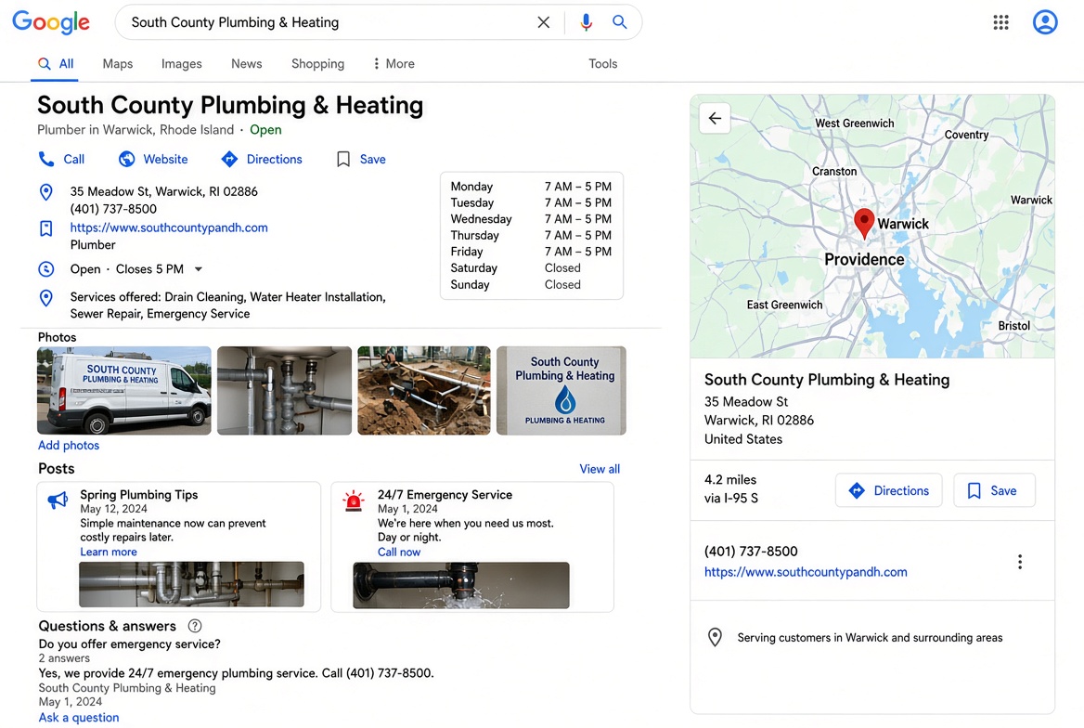Switch to the Images tab
Screen dimensions: 1084x728
point(182,64)
